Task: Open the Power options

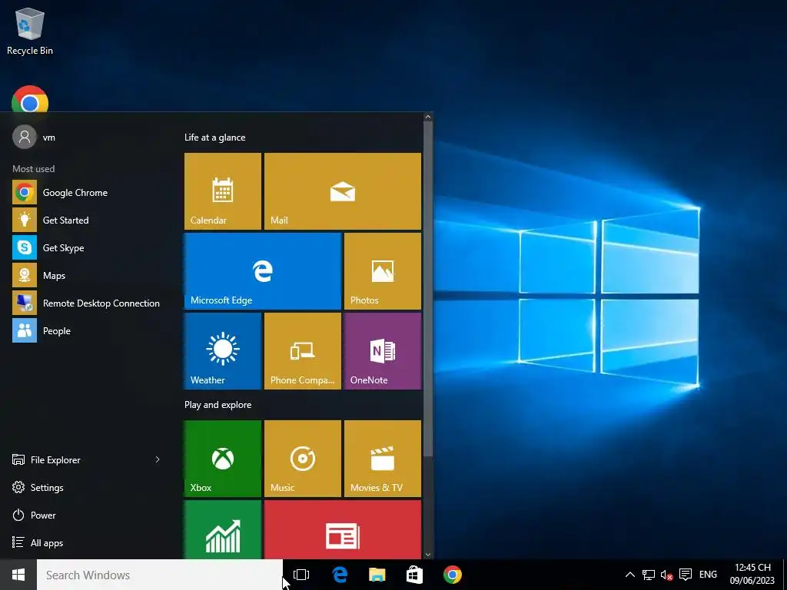Action: coord(86,515)
